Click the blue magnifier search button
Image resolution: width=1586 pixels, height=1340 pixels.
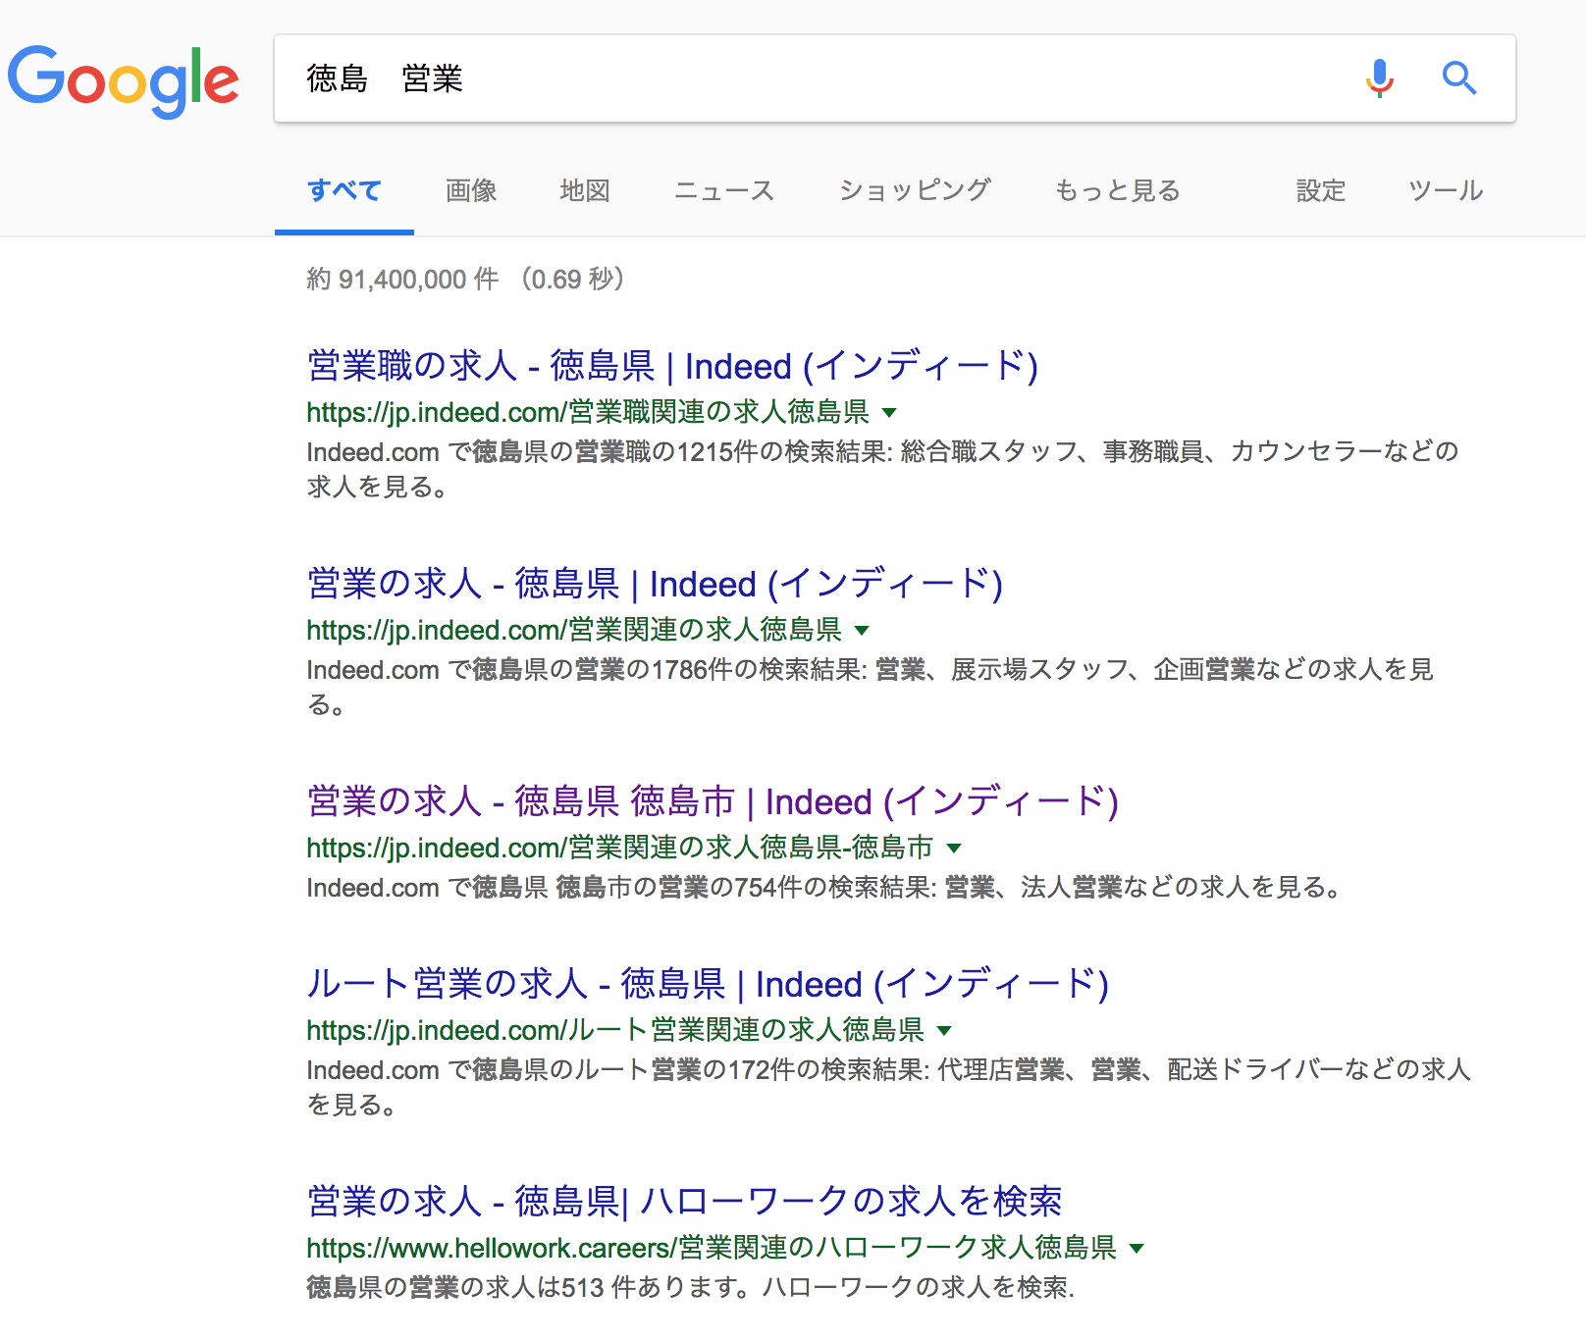1458,77
